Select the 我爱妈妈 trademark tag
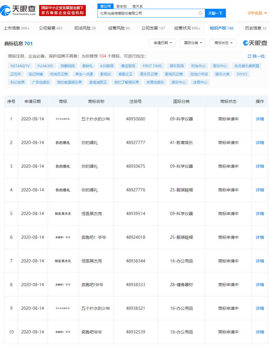270x346 pixels. click(x=68, y=66)
